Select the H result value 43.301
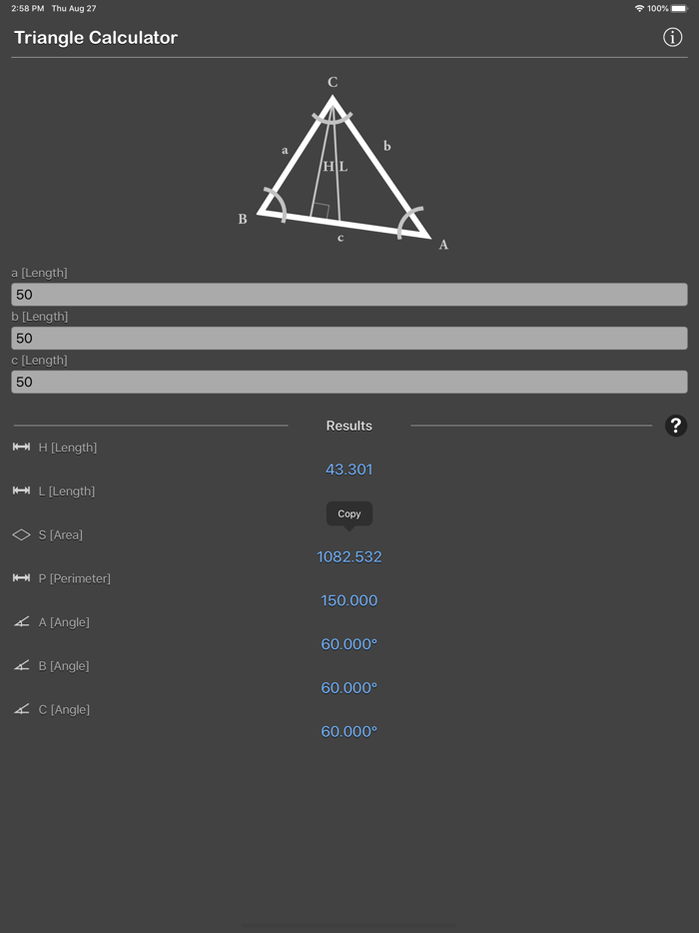Screen dimensions: 699x933 [x=349, y=469]
